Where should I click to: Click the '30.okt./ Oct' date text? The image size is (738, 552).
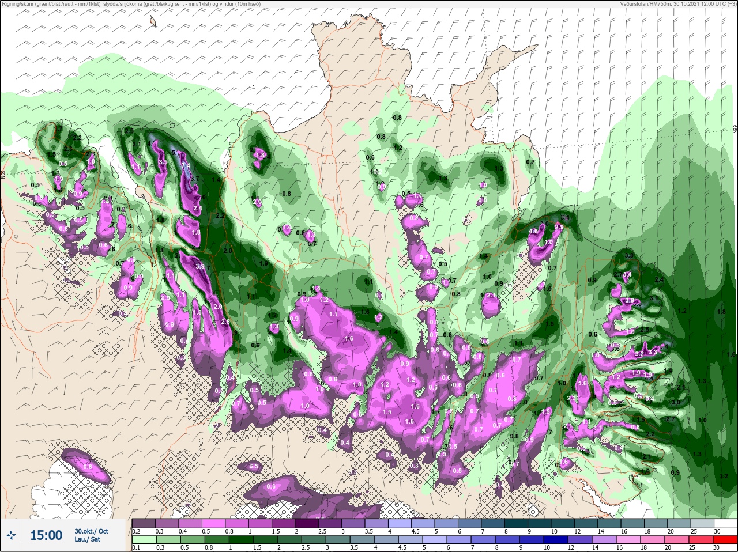pyautogui.click(x=91, y=531)
